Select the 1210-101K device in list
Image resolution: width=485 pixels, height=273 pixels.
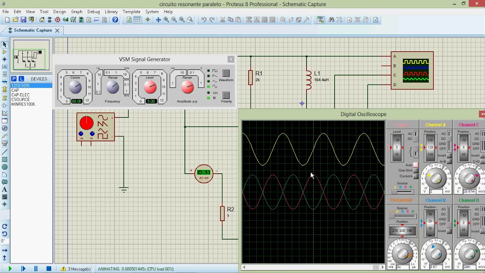click(31, 86)
